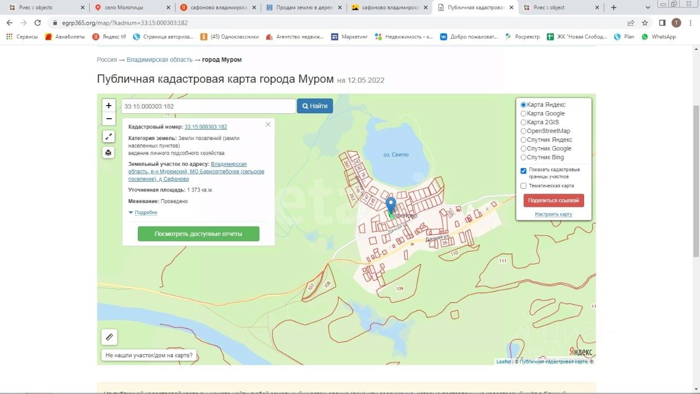
Task: Click the cadastral number search field
Action: tap(208, 106)
